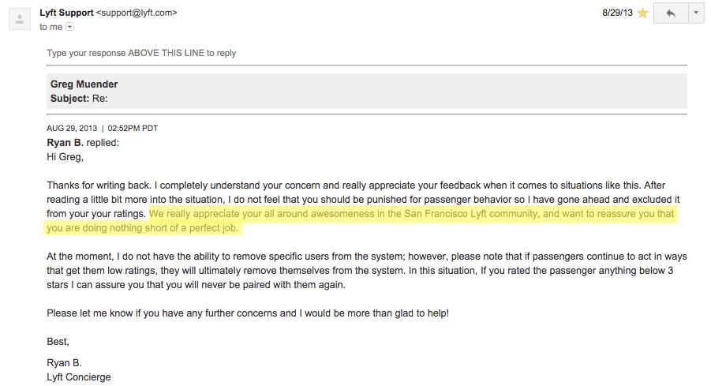Click the AUG 29, 2013 02:52PM PDT timestamp
This screenshot has width=711, height=386.
pos(102,129)
